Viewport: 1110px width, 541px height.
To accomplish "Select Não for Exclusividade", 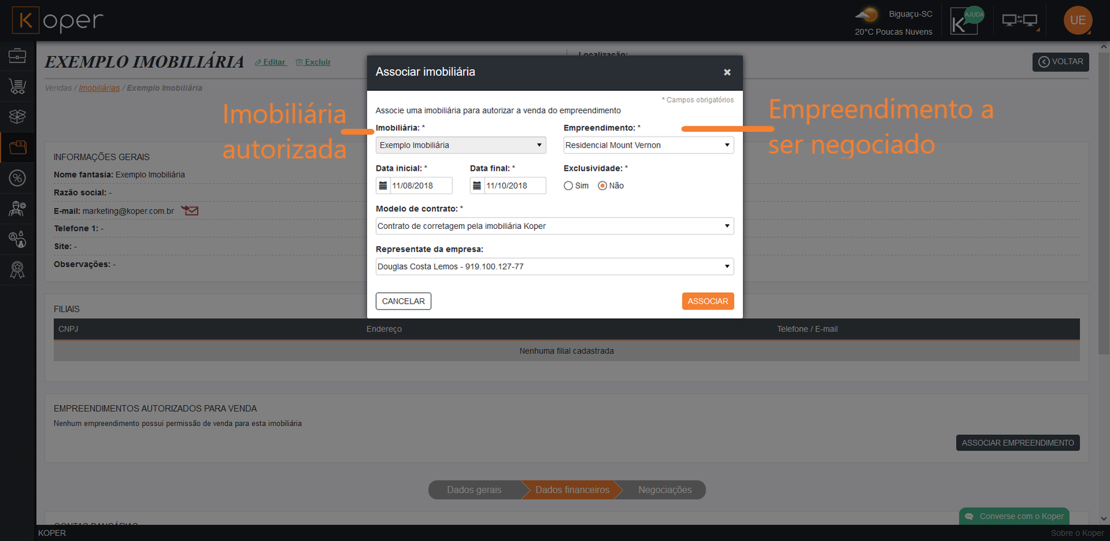I will coord(602,186).
